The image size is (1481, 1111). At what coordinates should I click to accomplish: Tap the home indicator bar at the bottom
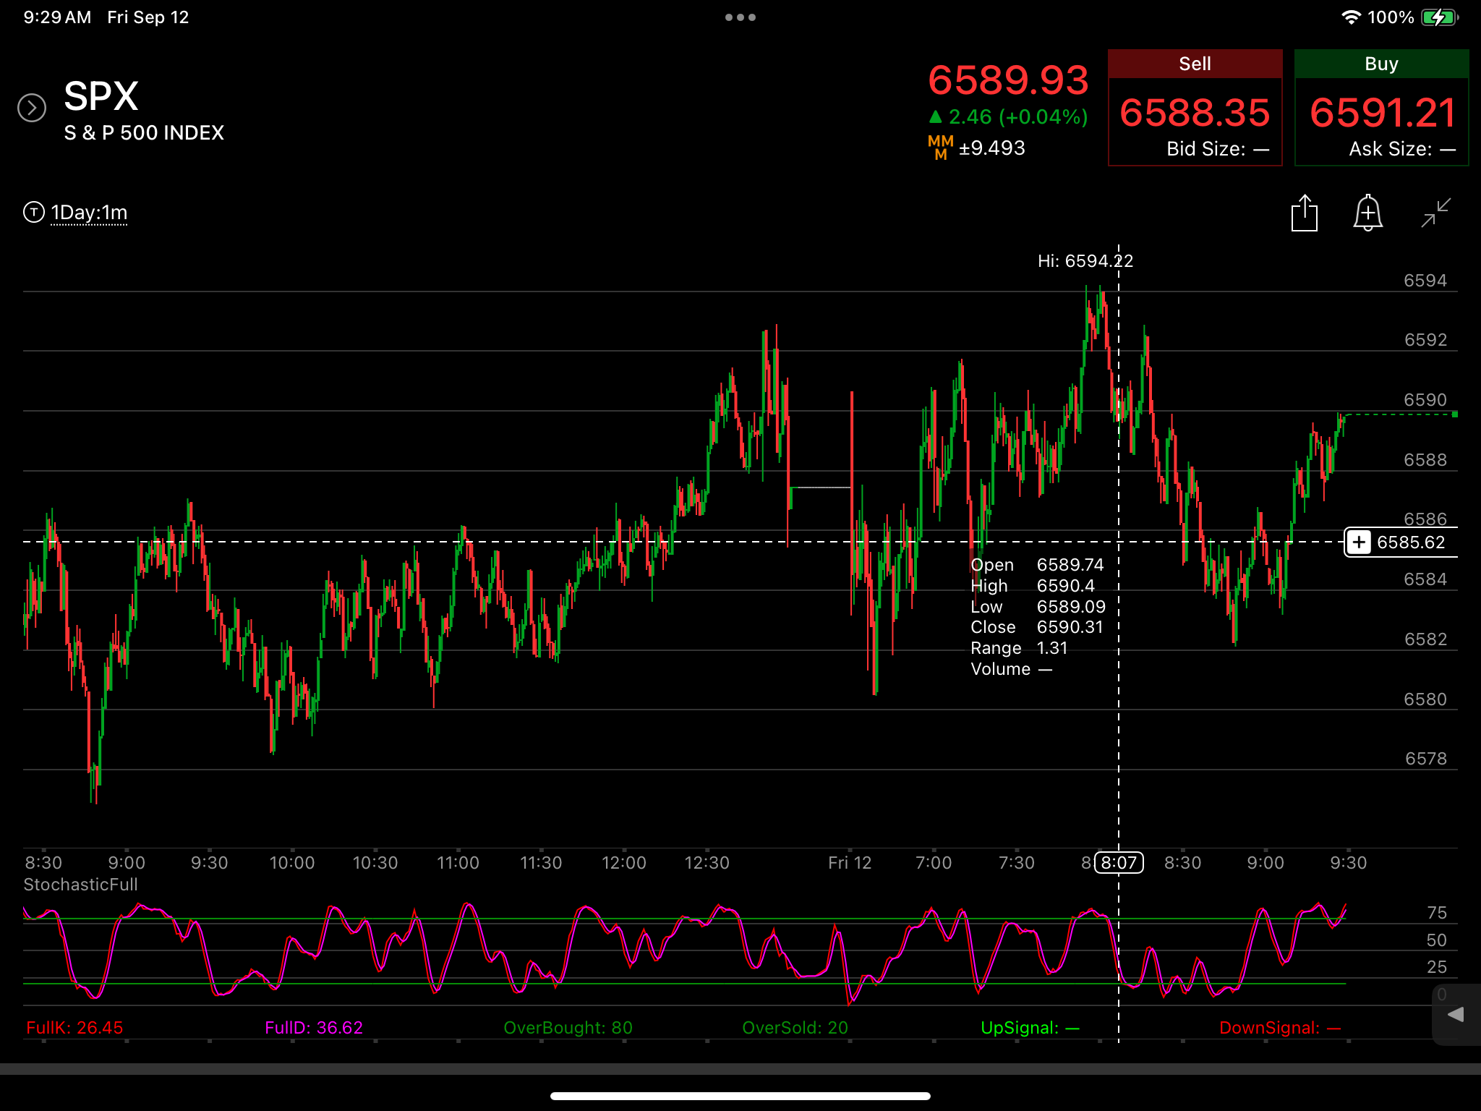(740, 1096)
